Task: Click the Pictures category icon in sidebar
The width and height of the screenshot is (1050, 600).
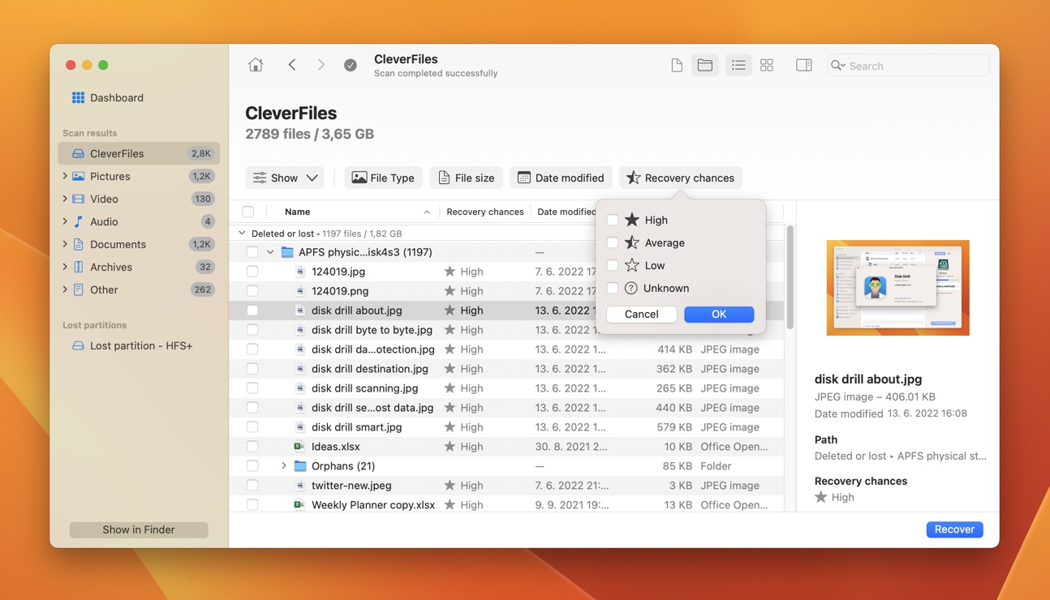Action: coord(78,176)
